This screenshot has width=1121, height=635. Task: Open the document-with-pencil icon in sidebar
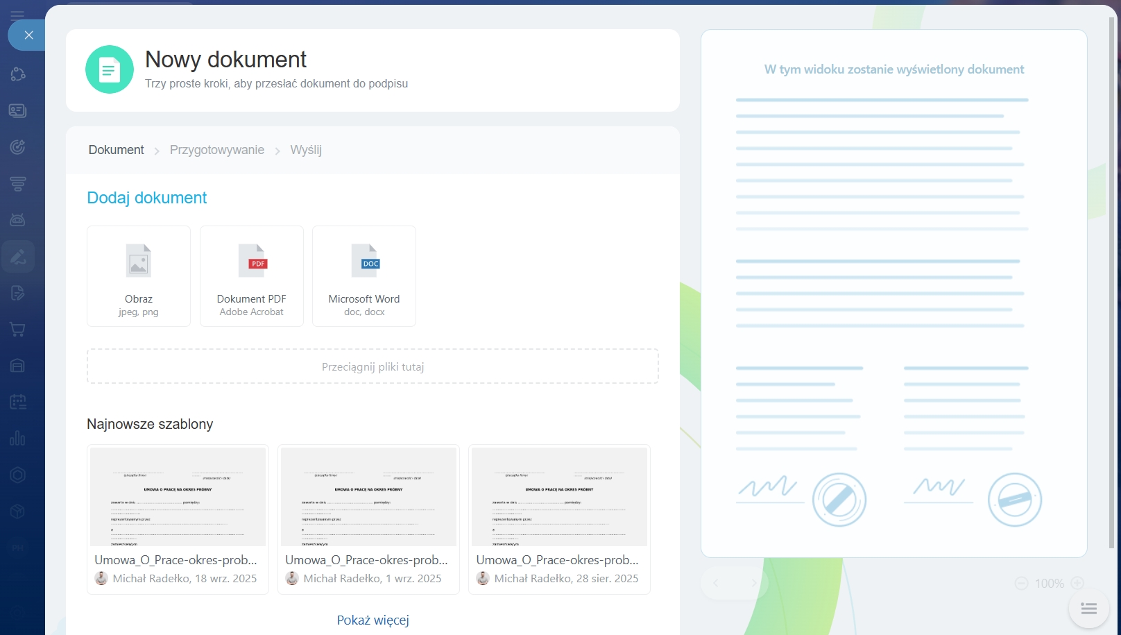tap(18, 293)
